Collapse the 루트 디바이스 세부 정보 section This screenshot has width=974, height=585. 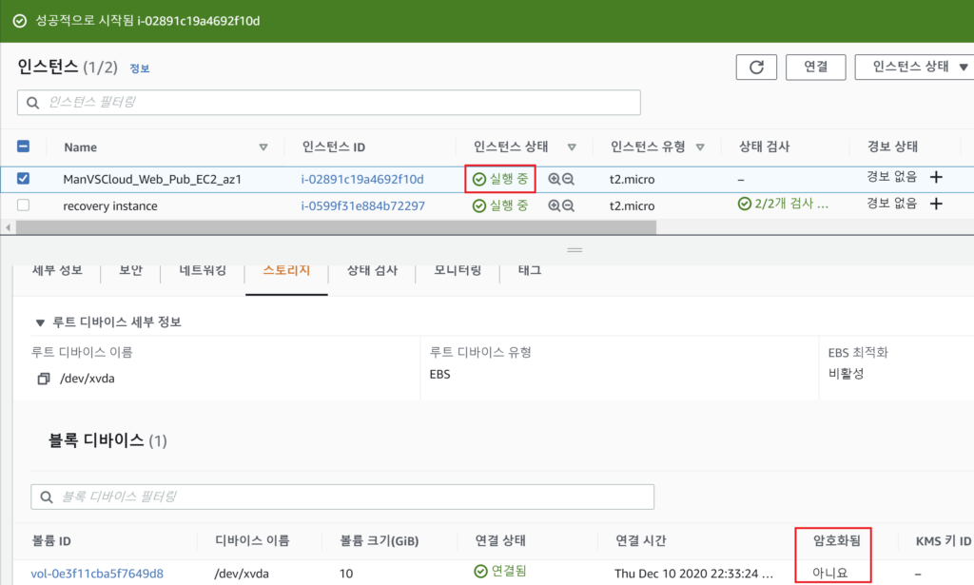point(39,322)
